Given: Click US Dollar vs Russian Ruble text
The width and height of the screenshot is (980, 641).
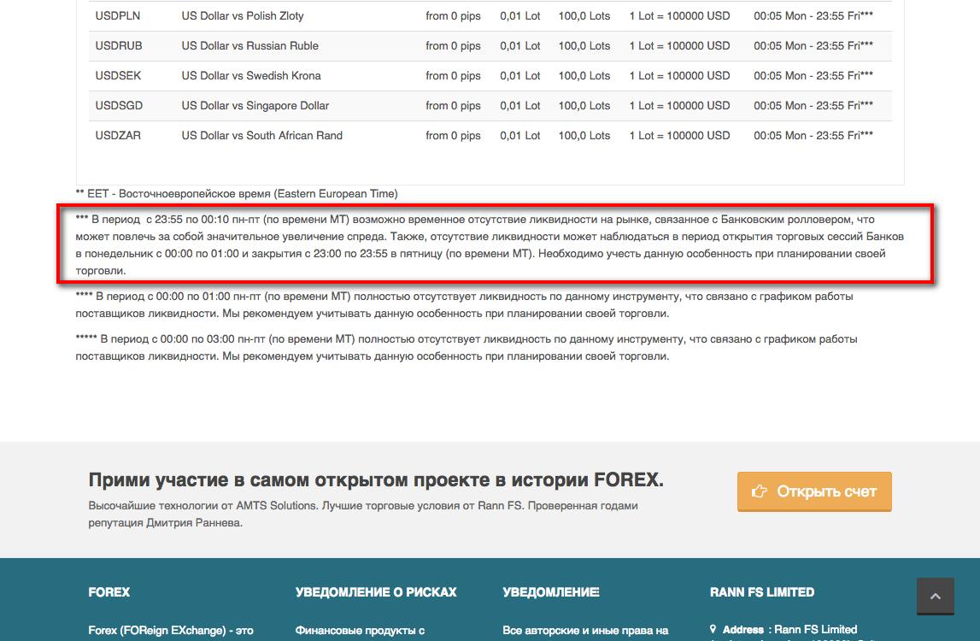Looking at the screenshot, I should (250, 45).
